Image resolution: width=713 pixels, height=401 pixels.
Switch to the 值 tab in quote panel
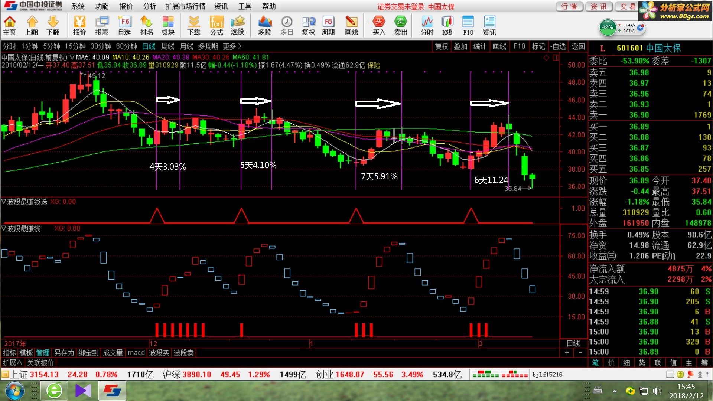[673, 363]
